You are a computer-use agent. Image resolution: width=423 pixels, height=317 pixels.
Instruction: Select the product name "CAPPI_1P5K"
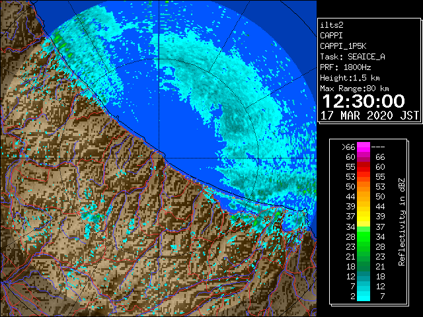pyautogui.click(x=343, y=46)
